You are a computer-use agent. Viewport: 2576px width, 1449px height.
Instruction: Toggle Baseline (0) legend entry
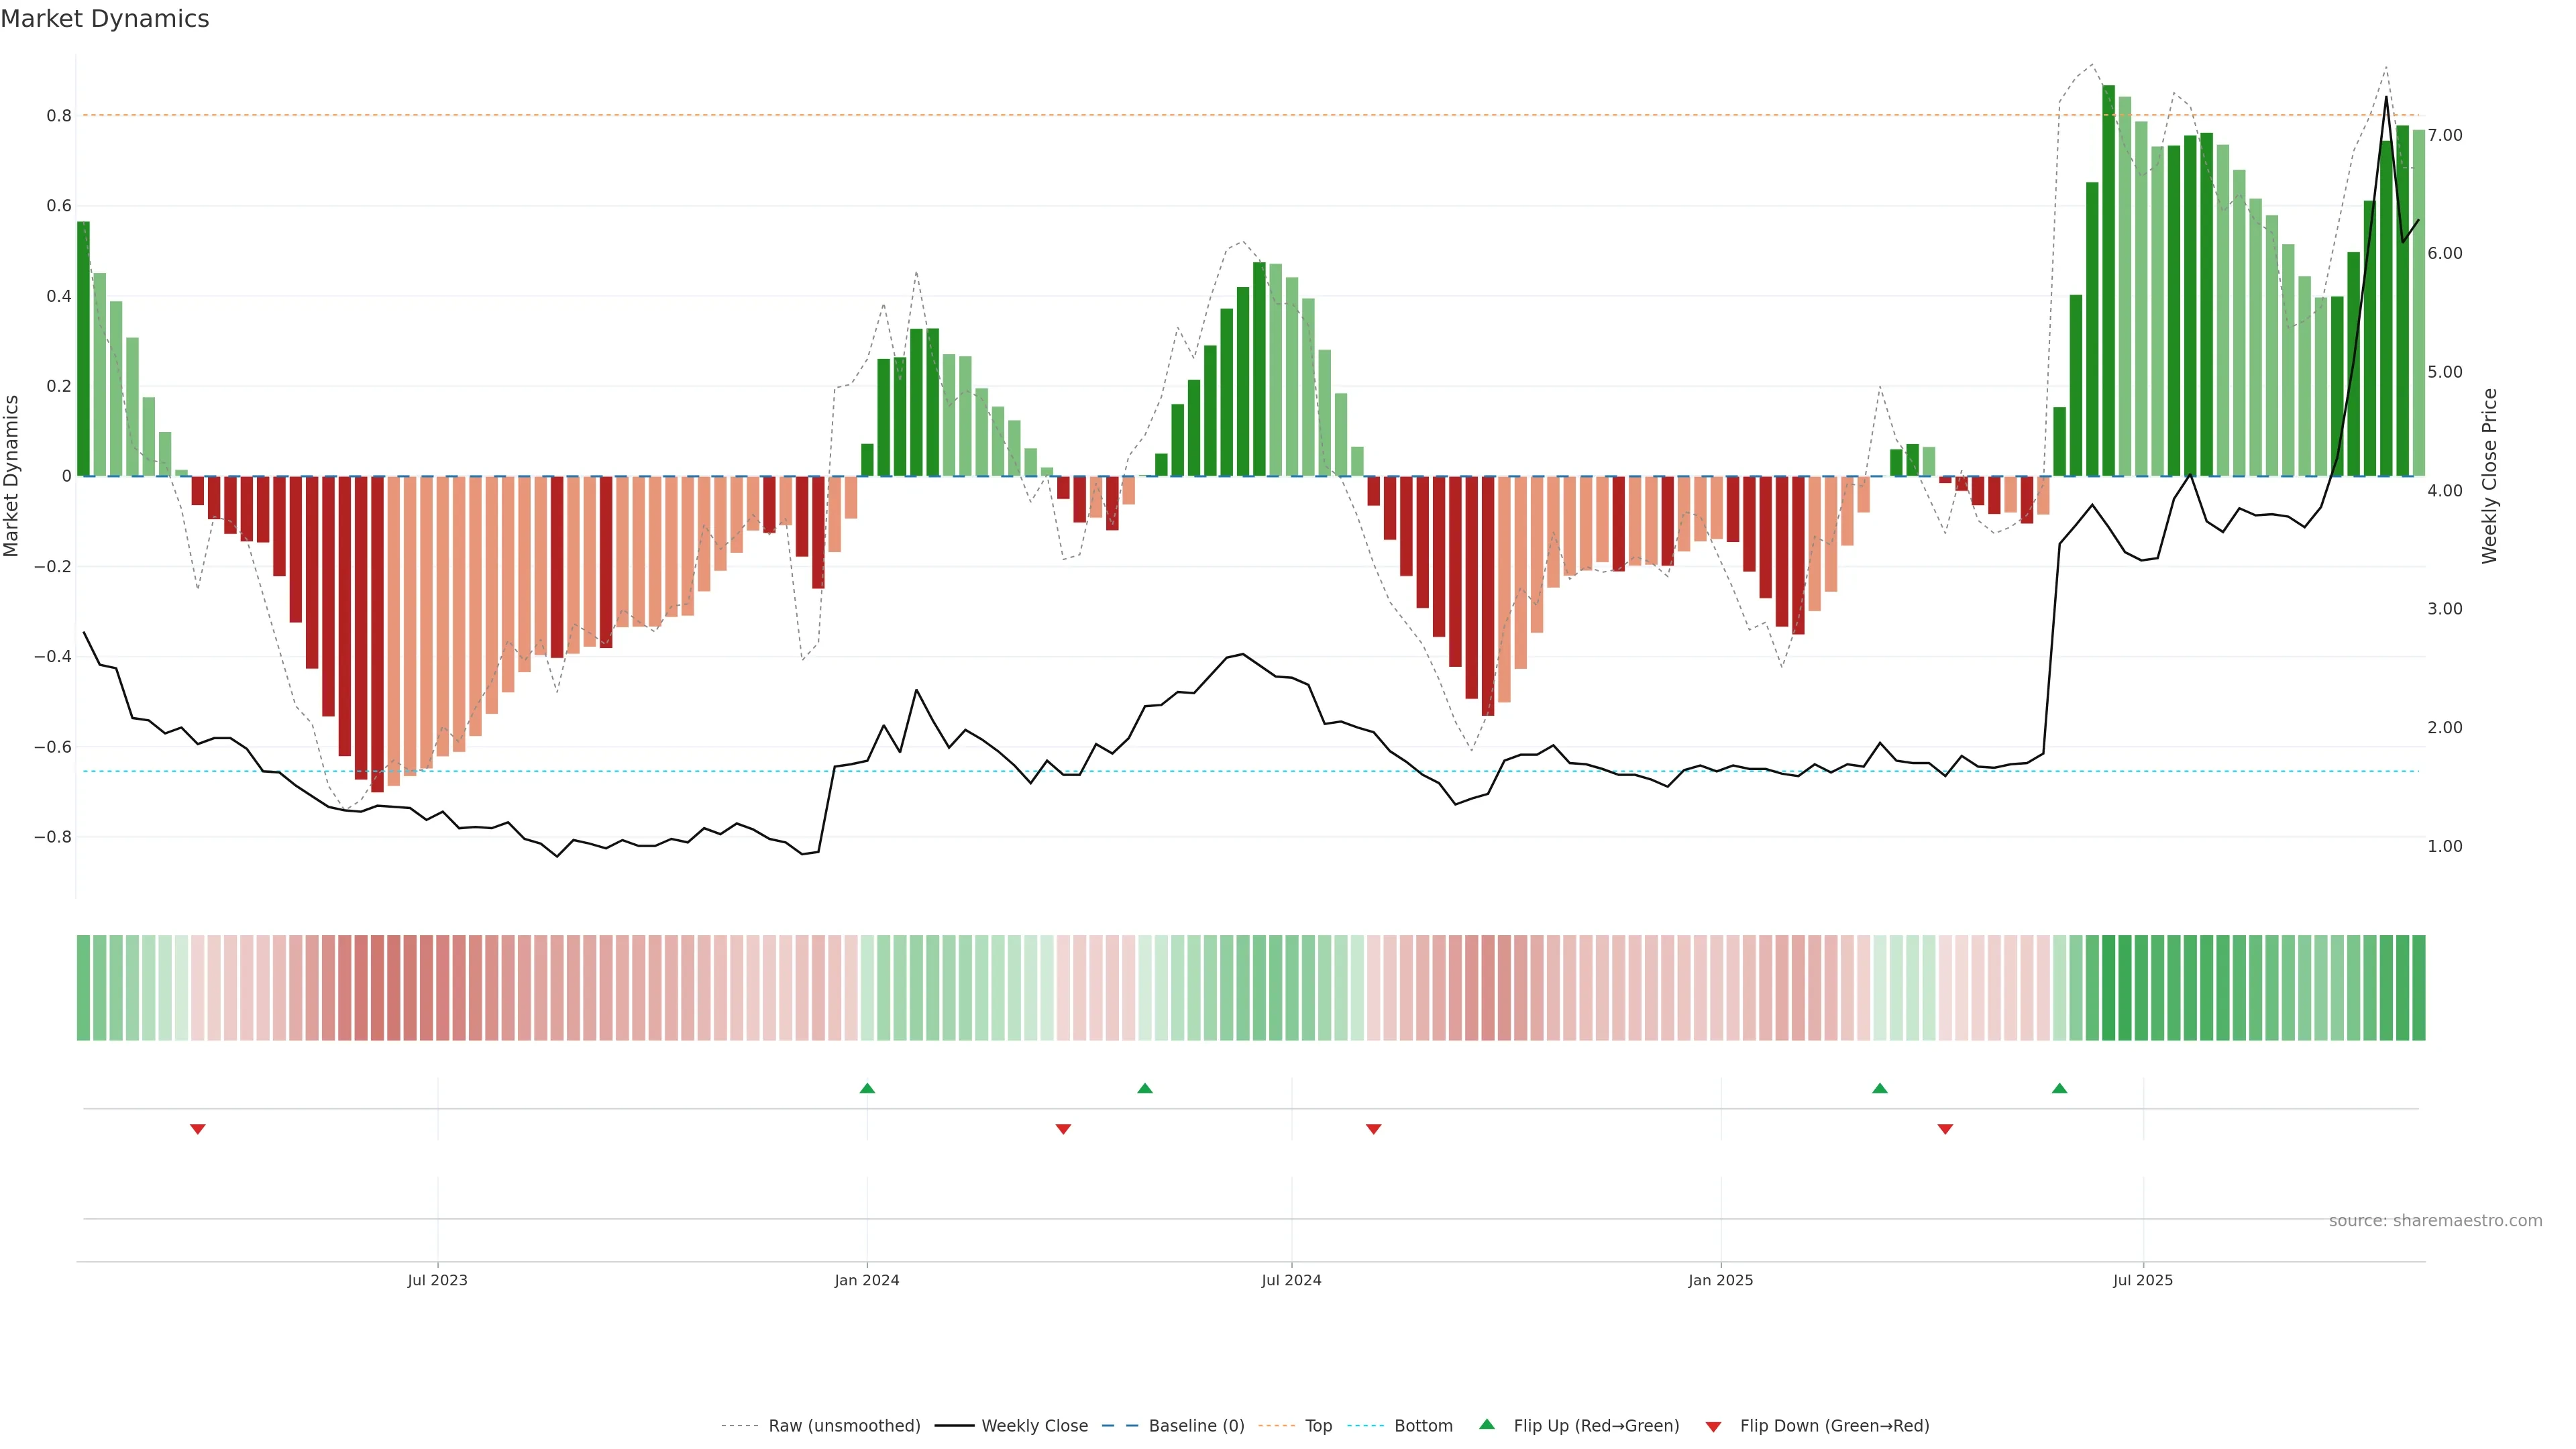click(1196, 1425)
